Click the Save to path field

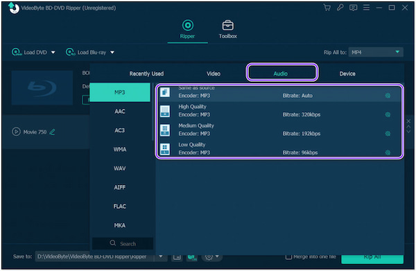pyautogui.click(x=94, y=256)
